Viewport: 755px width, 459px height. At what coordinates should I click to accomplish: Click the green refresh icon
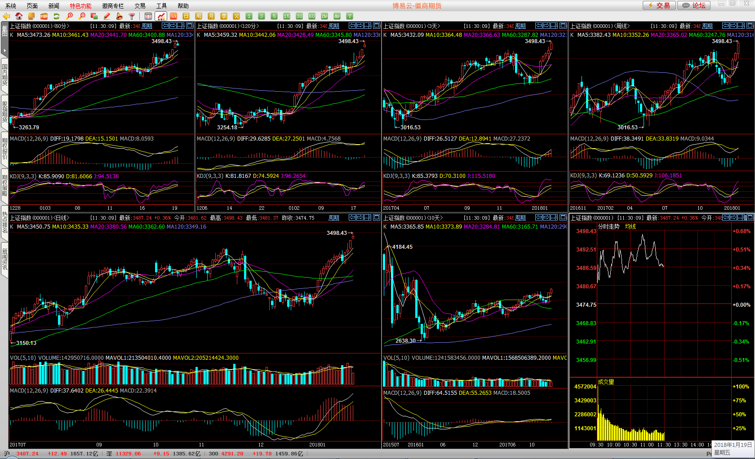(57, 16)
